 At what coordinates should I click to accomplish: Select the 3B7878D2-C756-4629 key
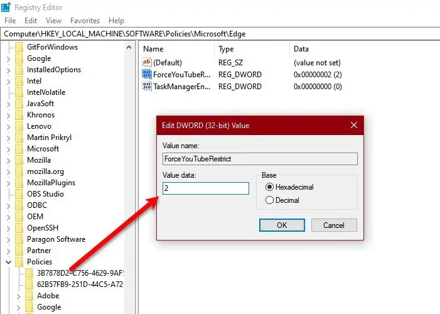click(80, 273)
